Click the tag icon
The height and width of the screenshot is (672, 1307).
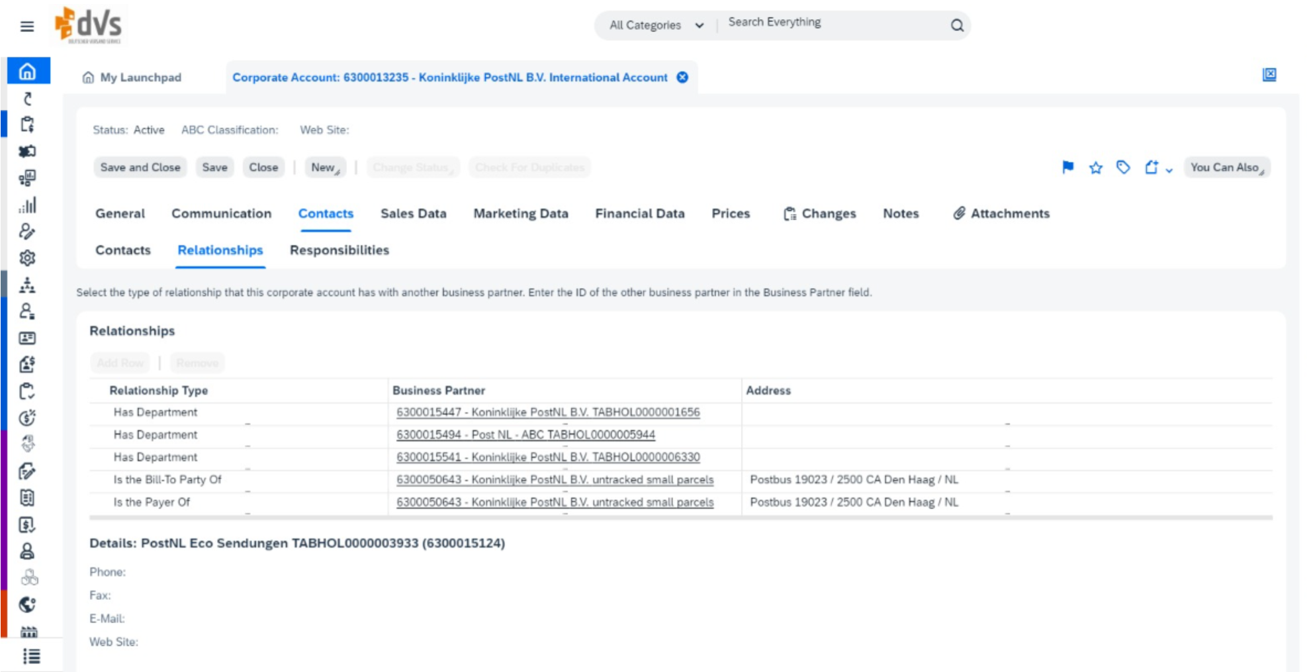(x=1123, y=168)
